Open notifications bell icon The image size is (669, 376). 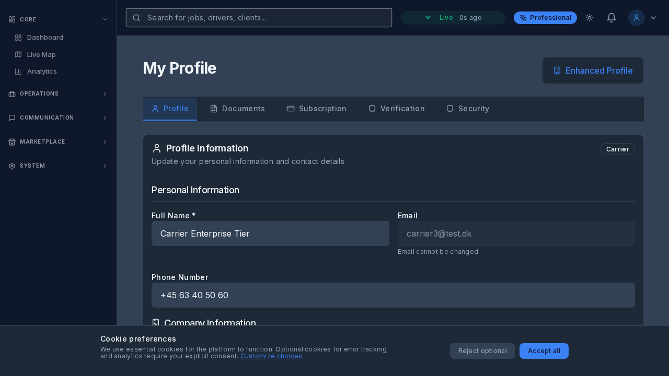click(612, 18)
